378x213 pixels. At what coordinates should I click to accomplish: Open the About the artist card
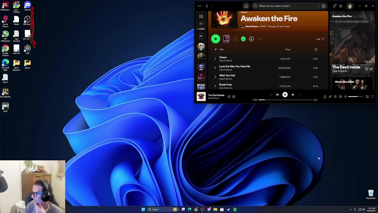pos(353,84)
